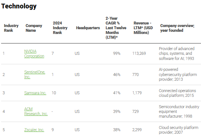Click the Industry Rank column header

11,28
